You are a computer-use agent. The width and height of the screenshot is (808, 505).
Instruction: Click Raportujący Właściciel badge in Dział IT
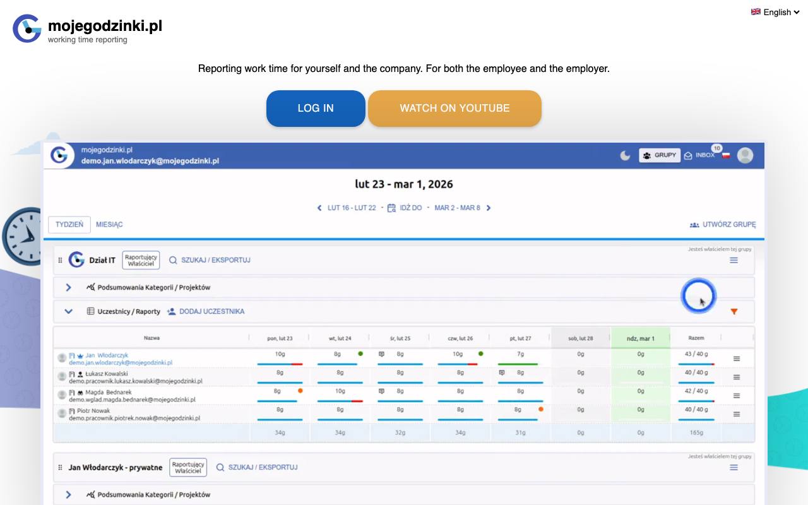tap(141, 260)
